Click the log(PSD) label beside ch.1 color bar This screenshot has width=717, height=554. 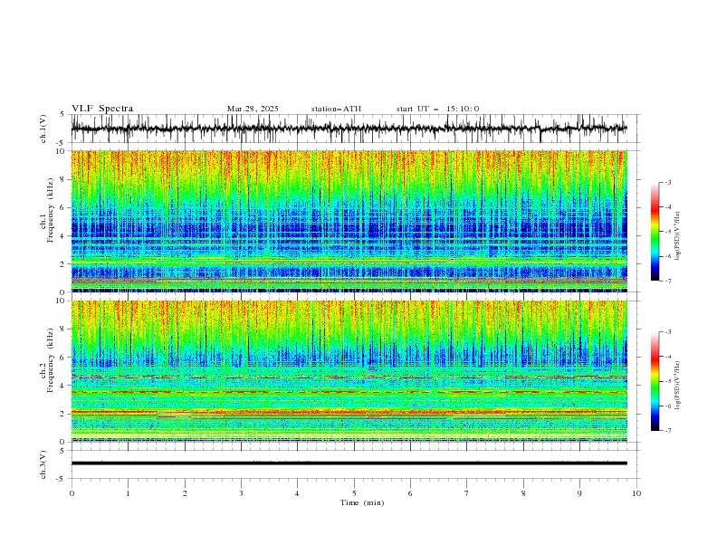[x=678, y=236]
